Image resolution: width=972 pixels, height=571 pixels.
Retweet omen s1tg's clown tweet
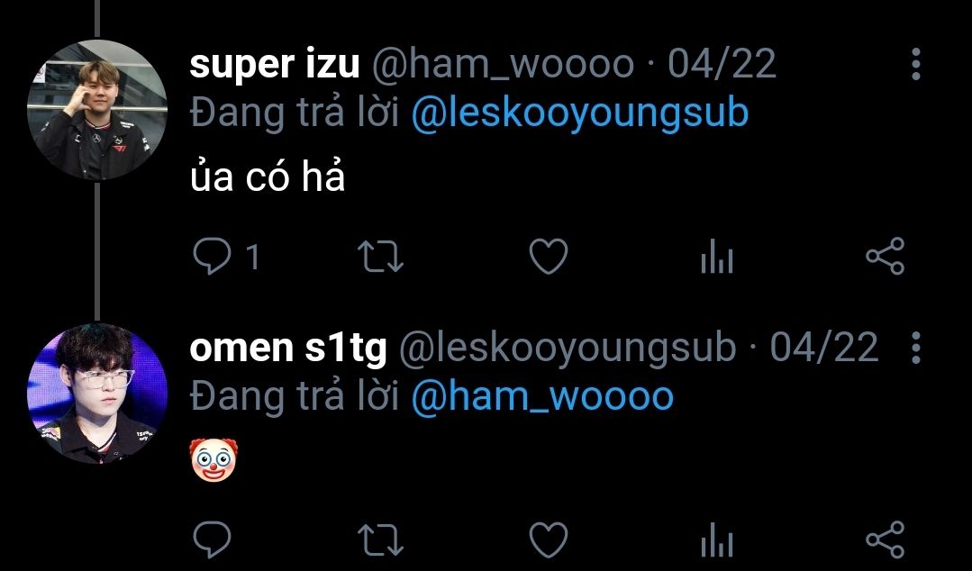381,540
